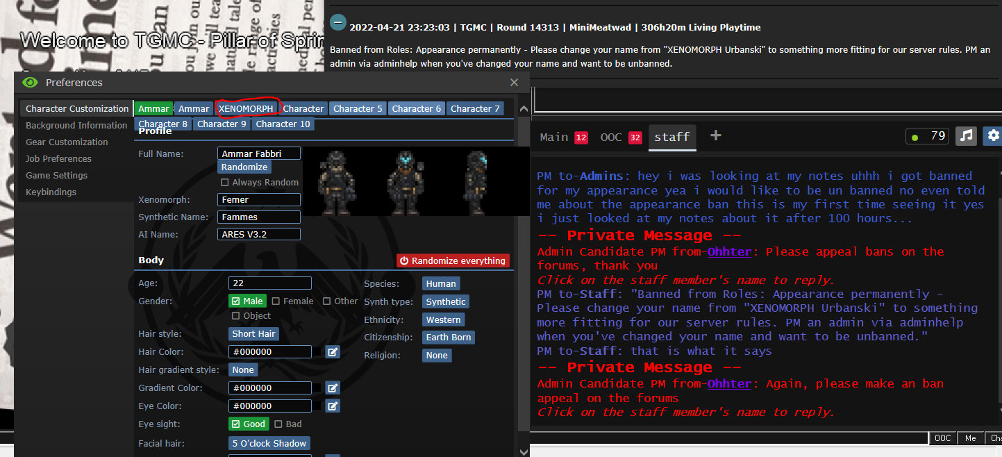The height and width of the screenshot is (457, 1002).
Task: Click the red Randomize everything button
Action: point(453,261)
